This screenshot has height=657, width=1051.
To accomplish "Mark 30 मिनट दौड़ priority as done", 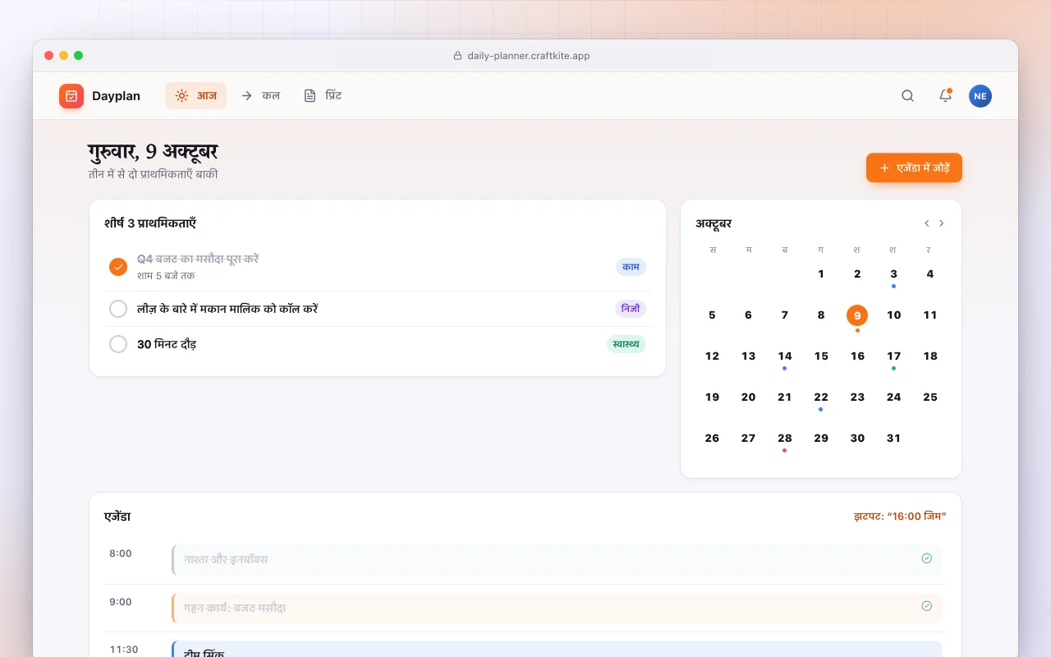I will coord(118,344).
